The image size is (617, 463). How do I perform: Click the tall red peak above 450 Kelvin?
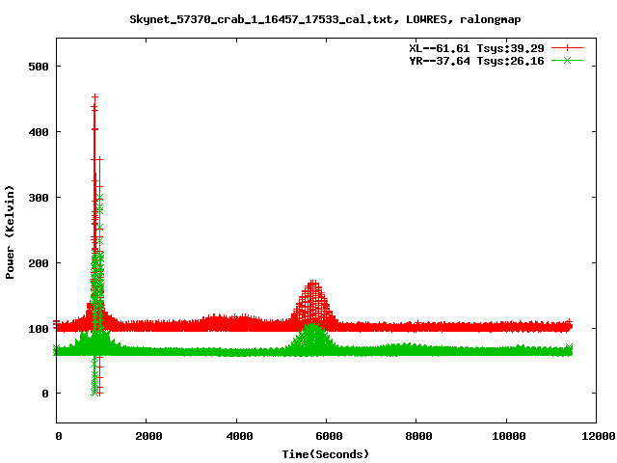(x=94, y=98)
